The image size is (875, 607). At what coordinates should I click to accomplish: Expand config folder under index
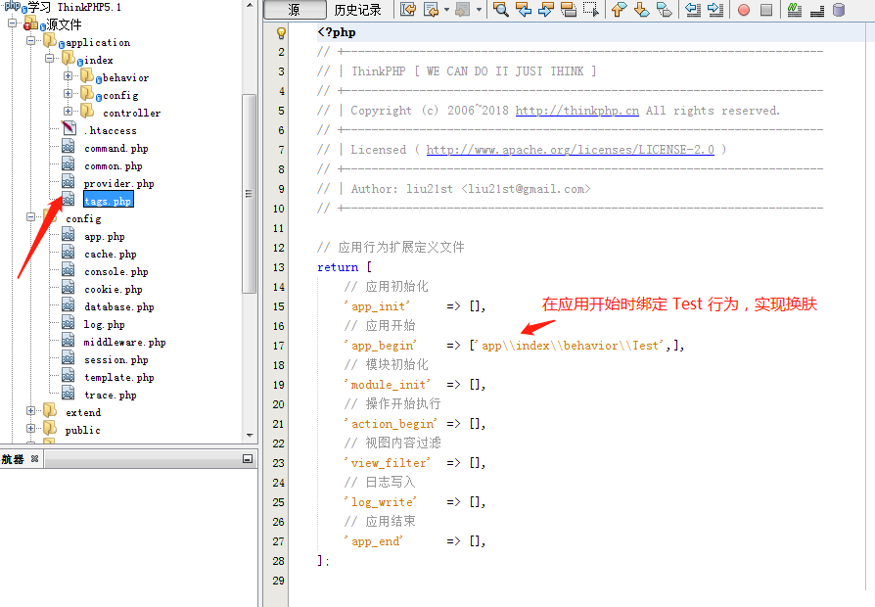(68, 93)
